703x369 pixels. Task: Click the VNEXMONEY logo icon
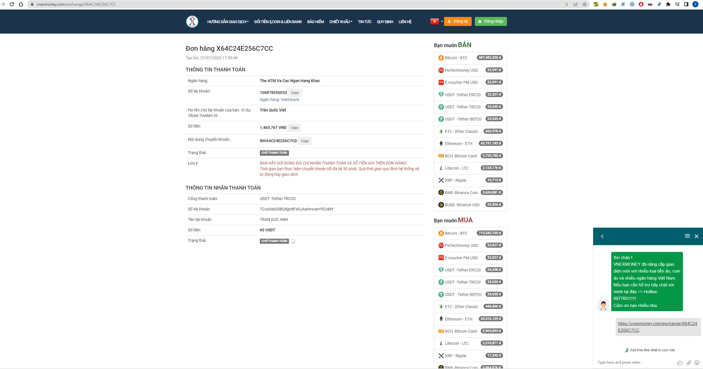(x=192, y=21)
